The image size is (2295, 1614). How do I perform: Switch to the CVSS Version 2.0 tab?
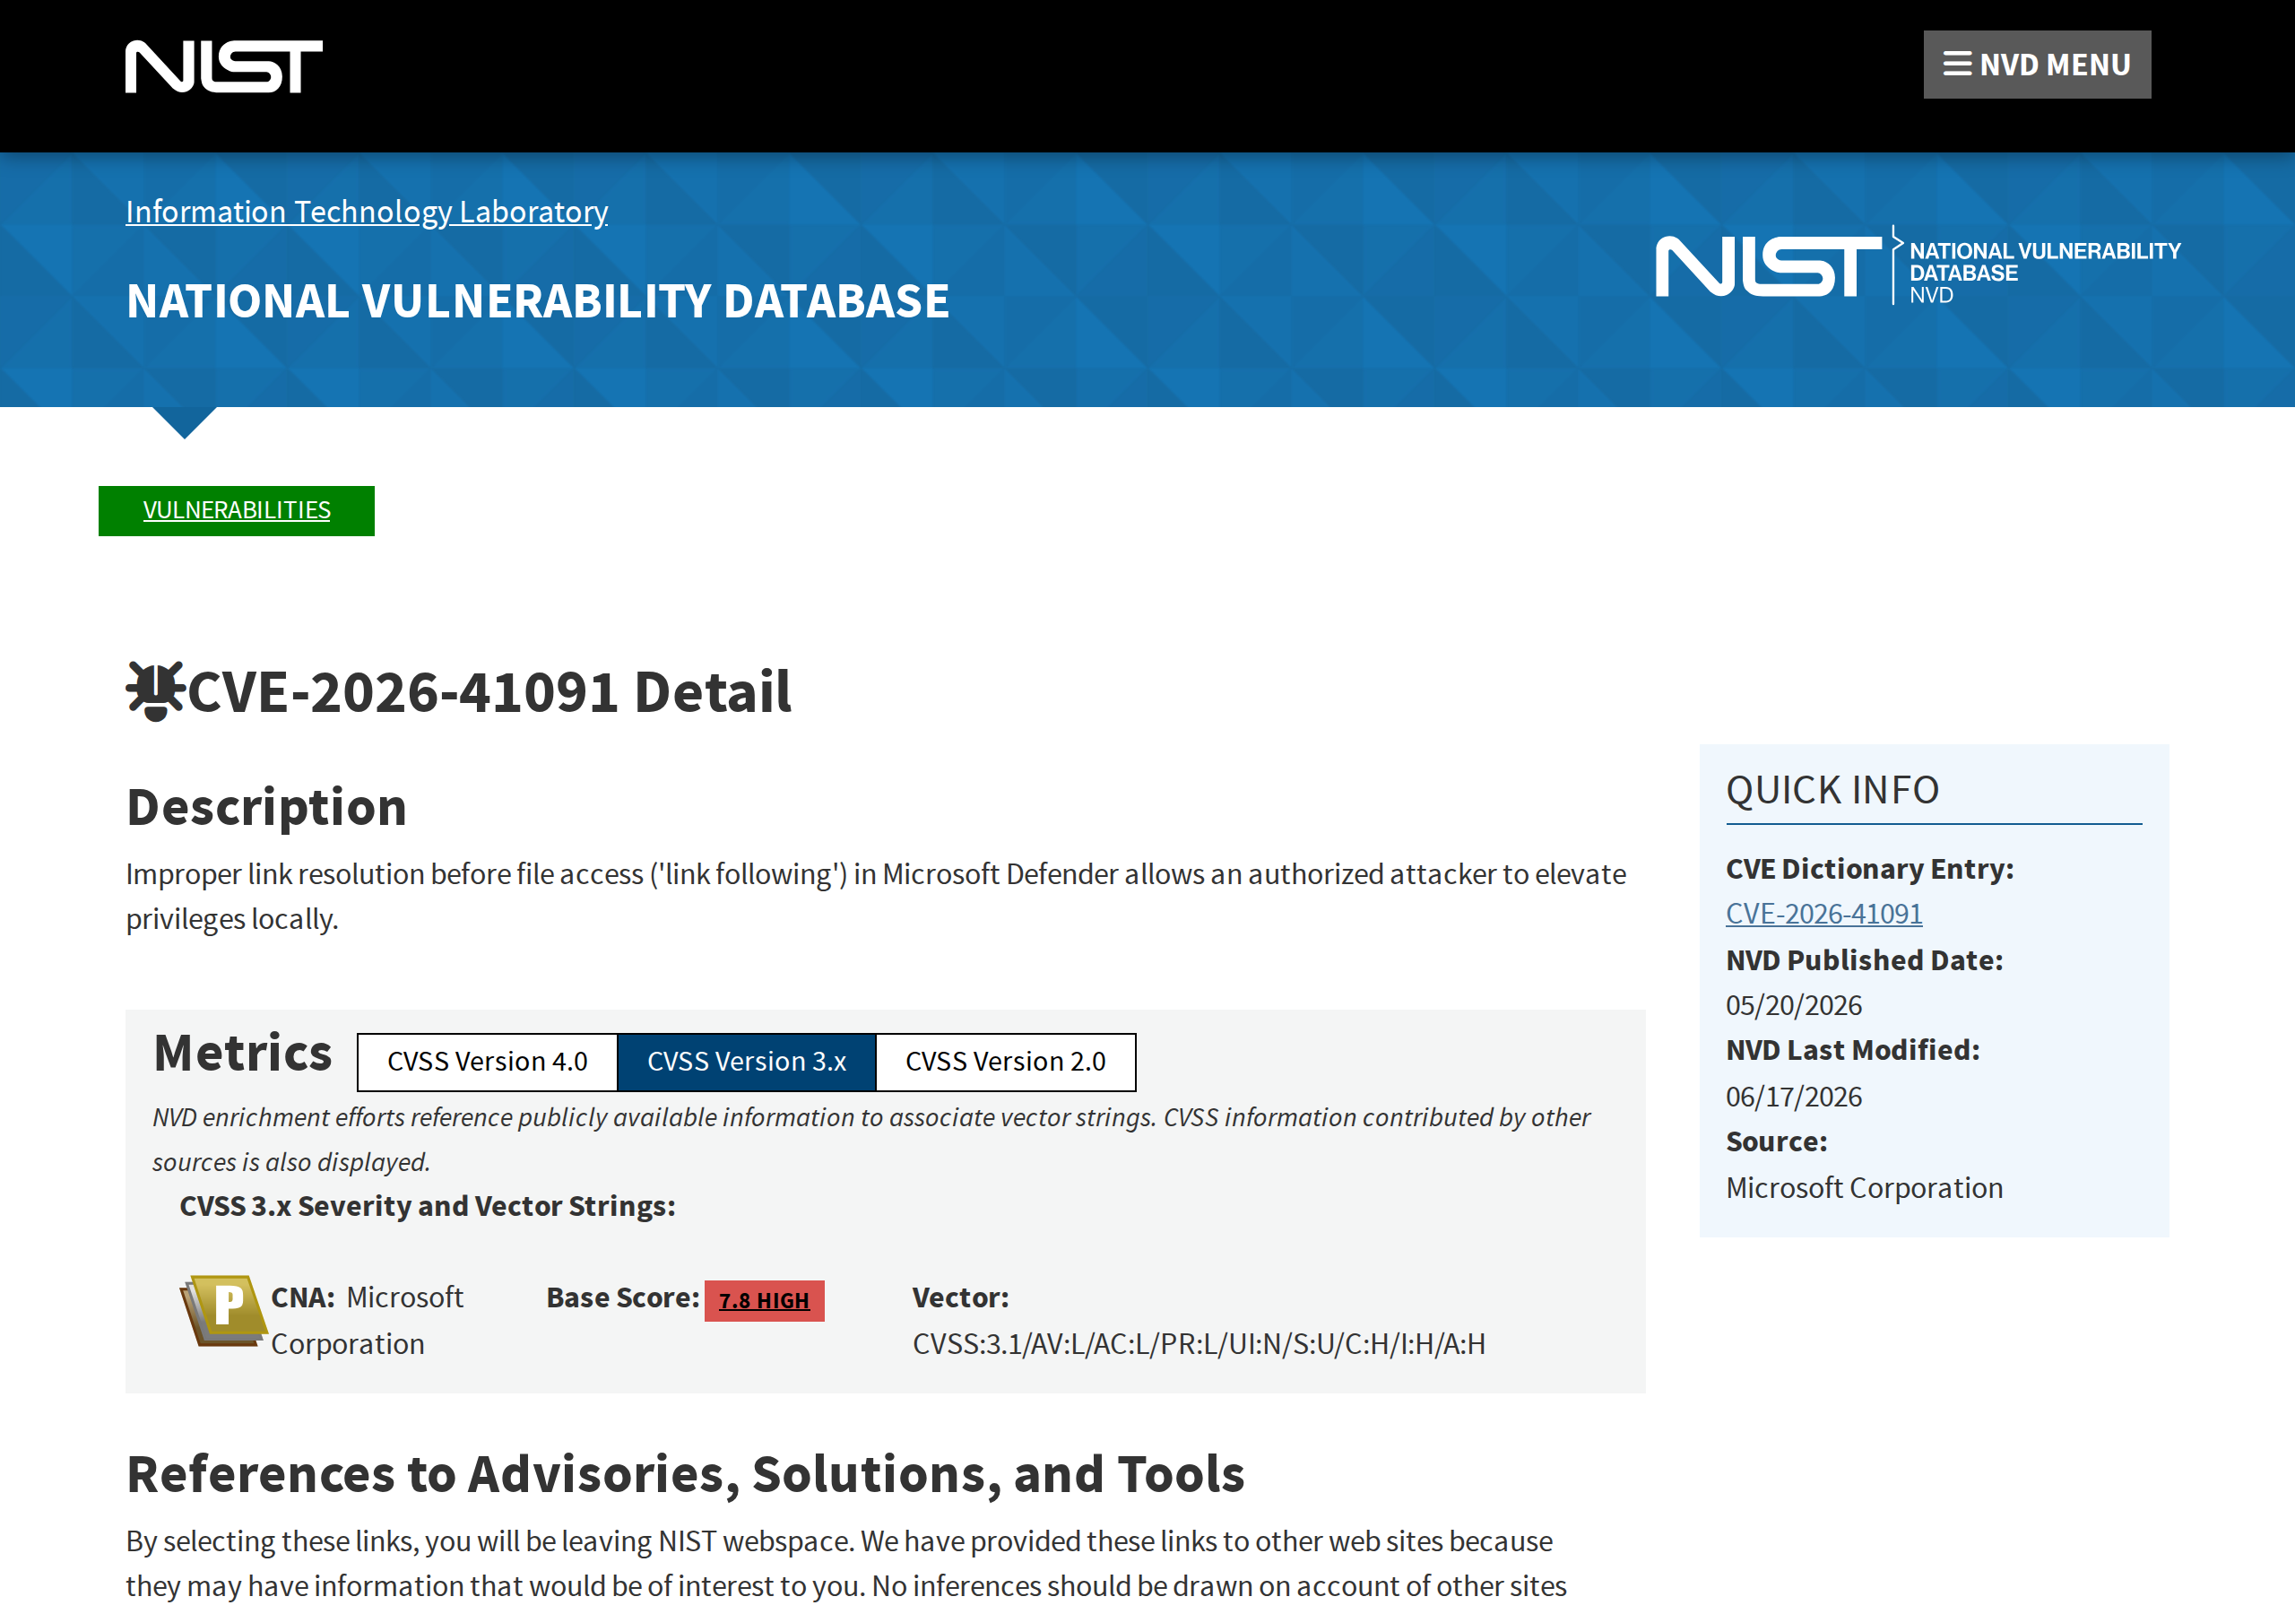[1006, 1061]
